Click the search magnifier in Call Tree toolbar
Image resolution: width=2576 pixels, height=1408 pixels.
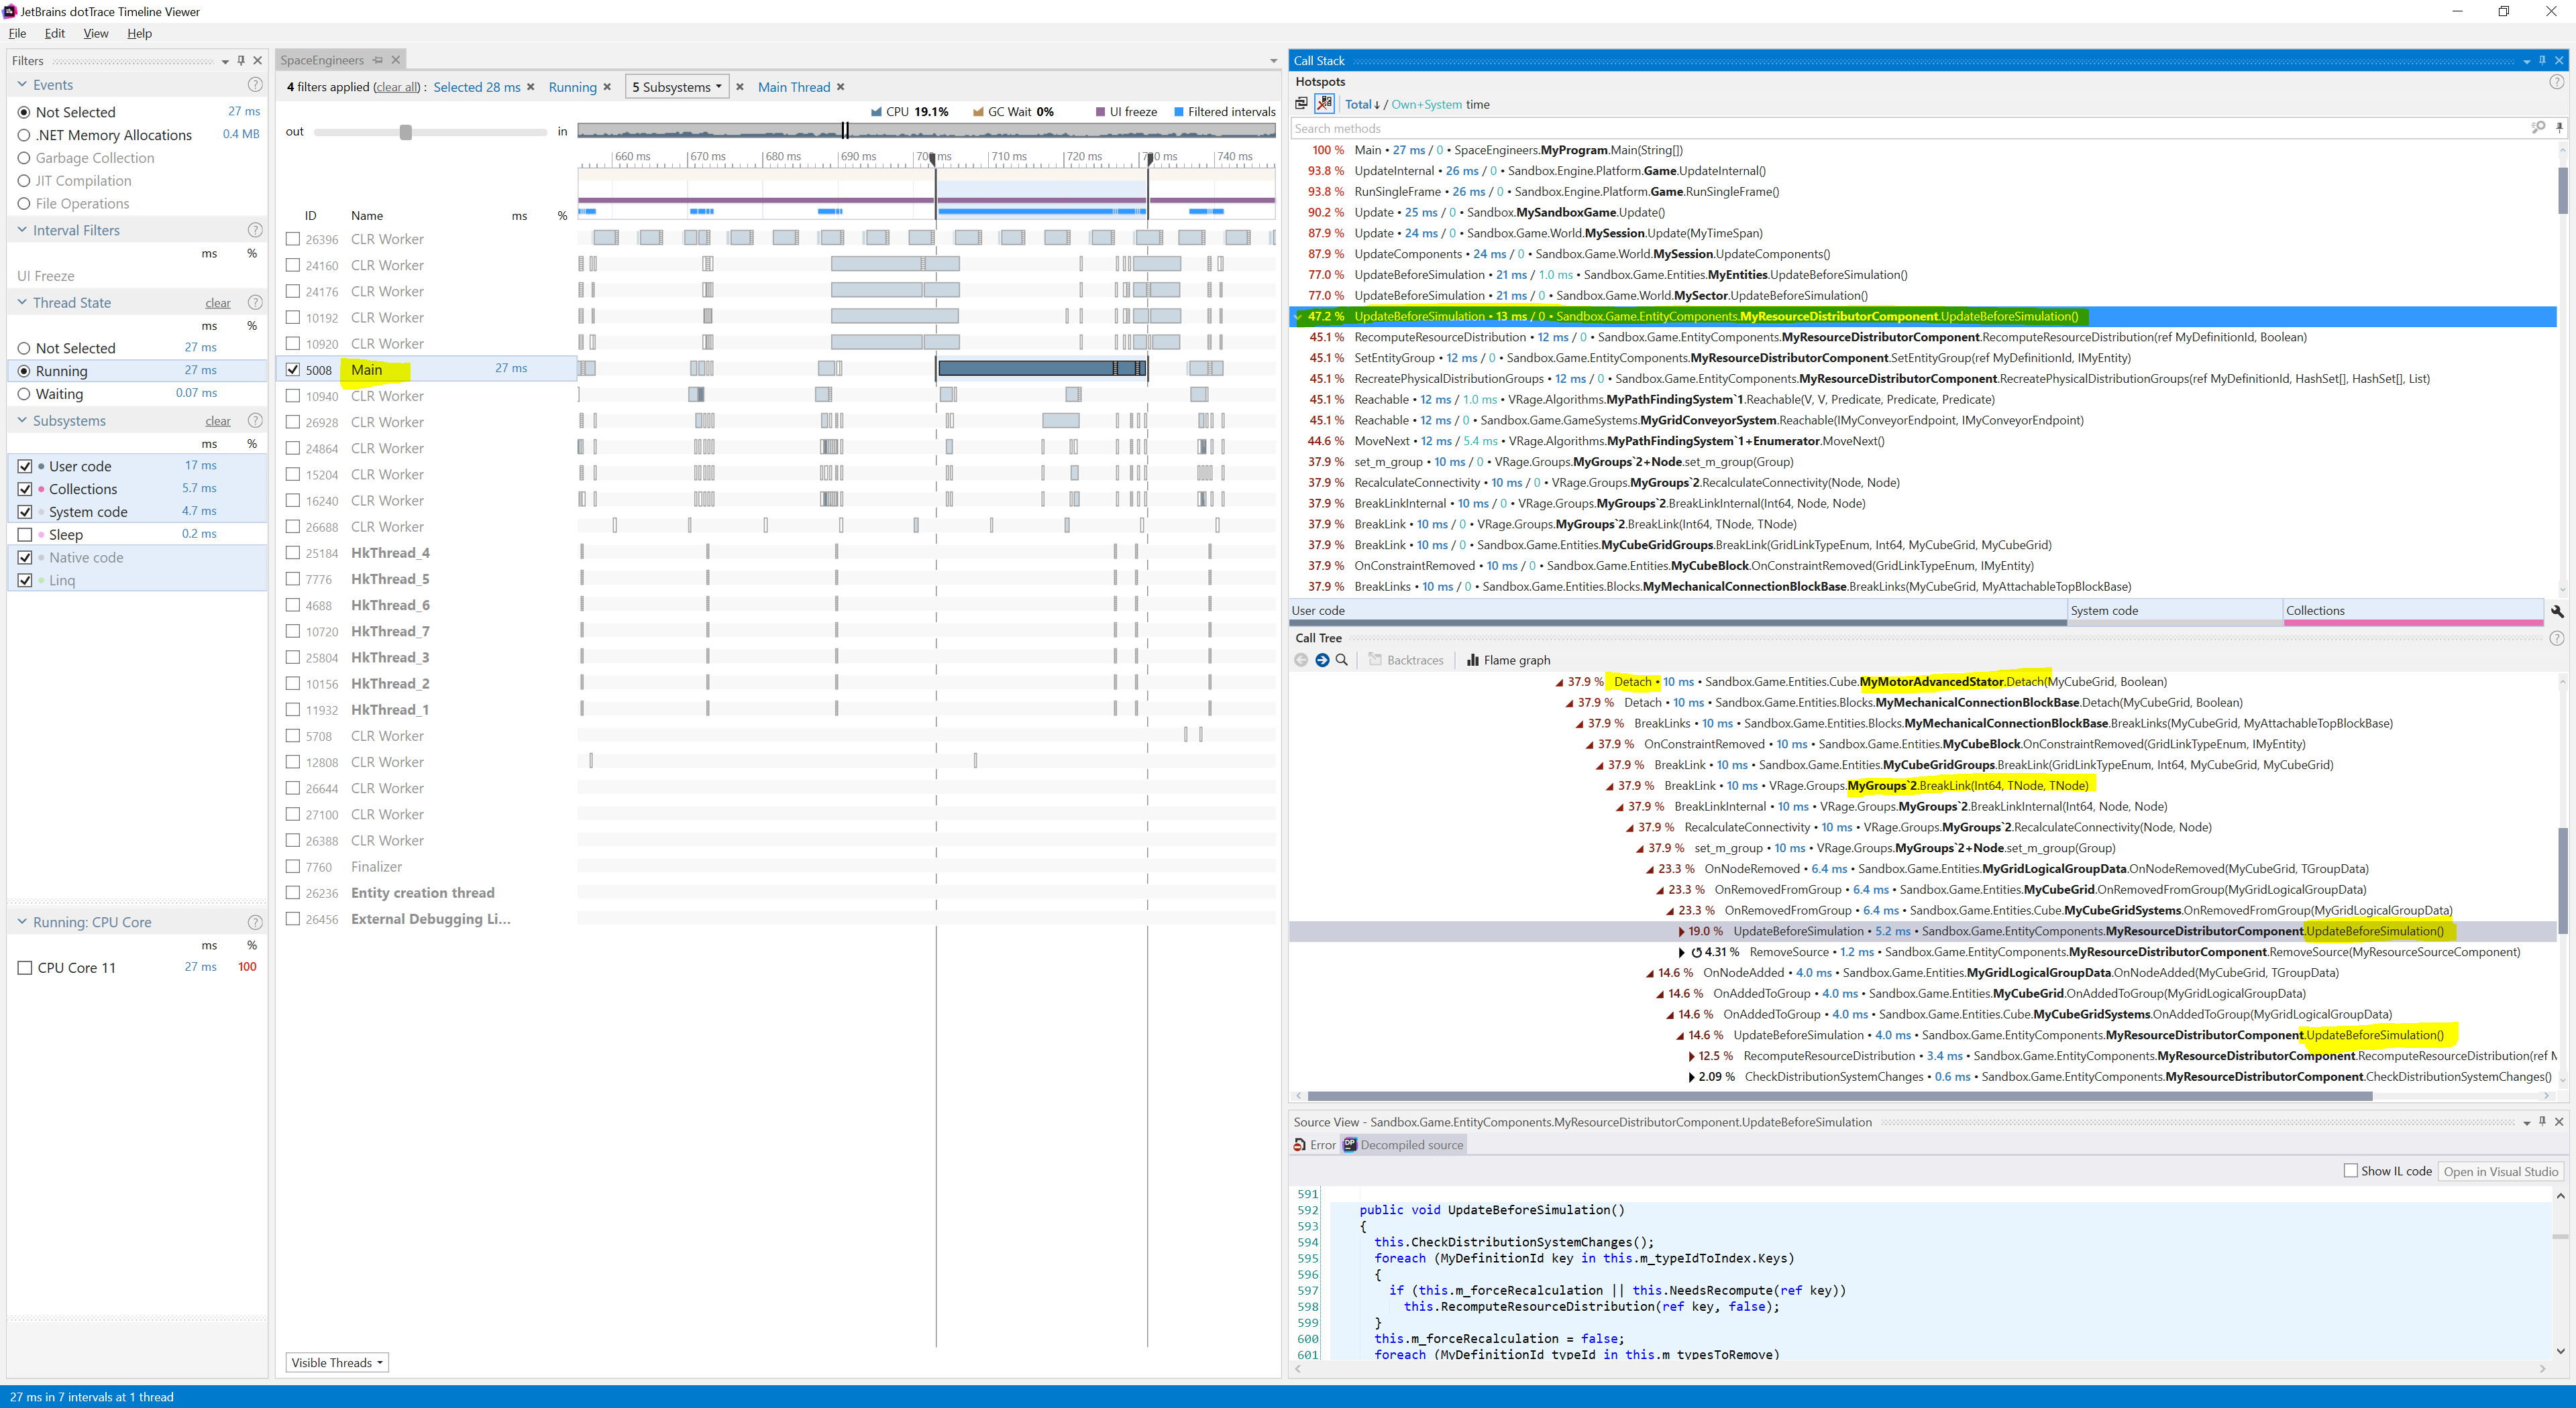point(1342,660)
